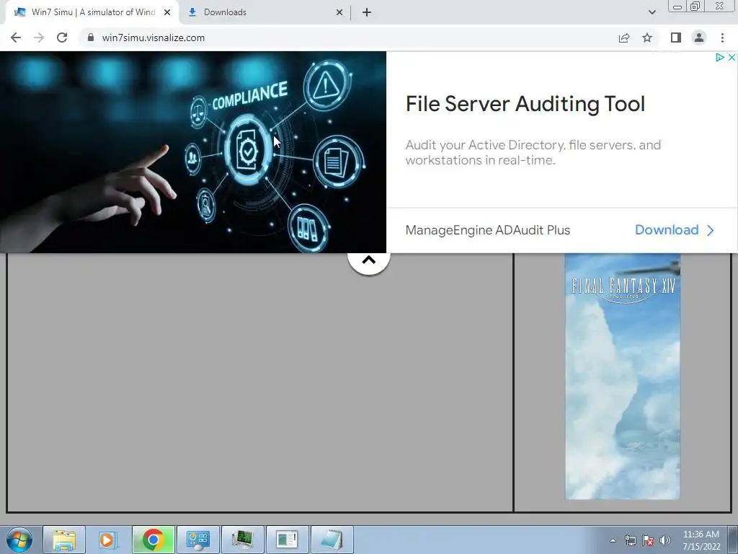Share this page using the share icon

click(x=624, y=38)
